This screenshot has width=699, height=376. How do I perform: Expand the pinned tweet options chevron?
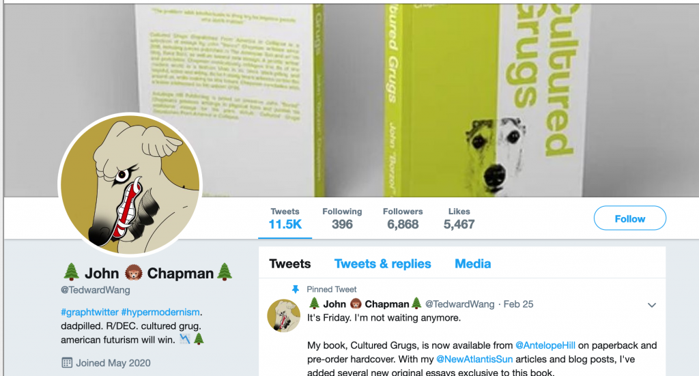pyautogui.click(x=652, y=305)
